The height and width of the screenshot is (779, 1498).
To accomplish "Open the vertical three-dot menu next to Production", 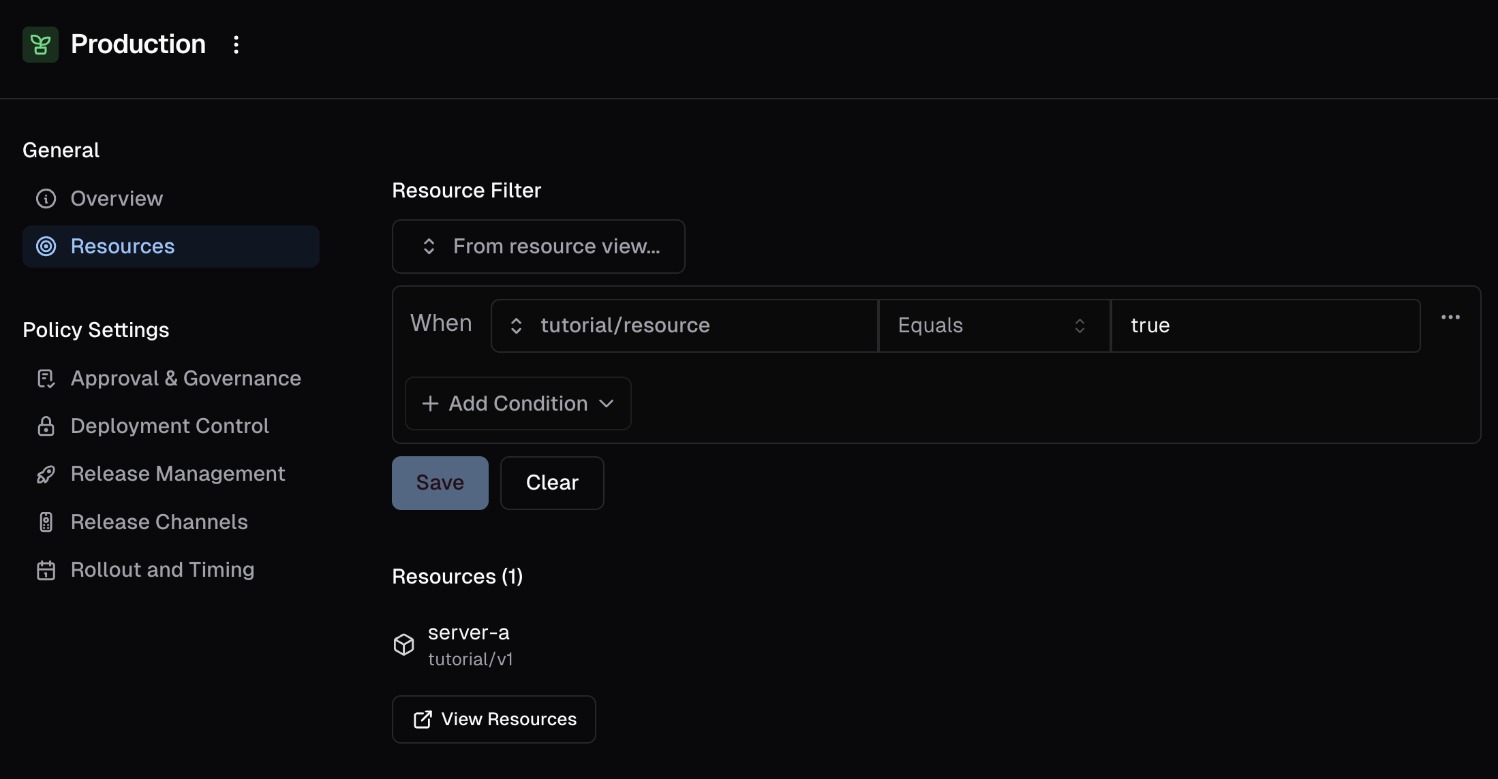I will point(236,45).
